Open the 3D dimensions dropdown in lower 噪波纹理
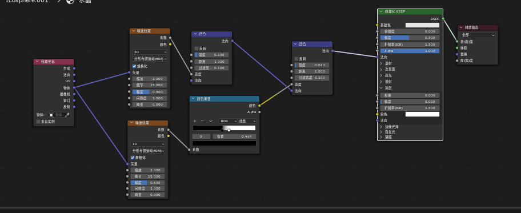Screen dimensions: 521x213 point(147,144)
